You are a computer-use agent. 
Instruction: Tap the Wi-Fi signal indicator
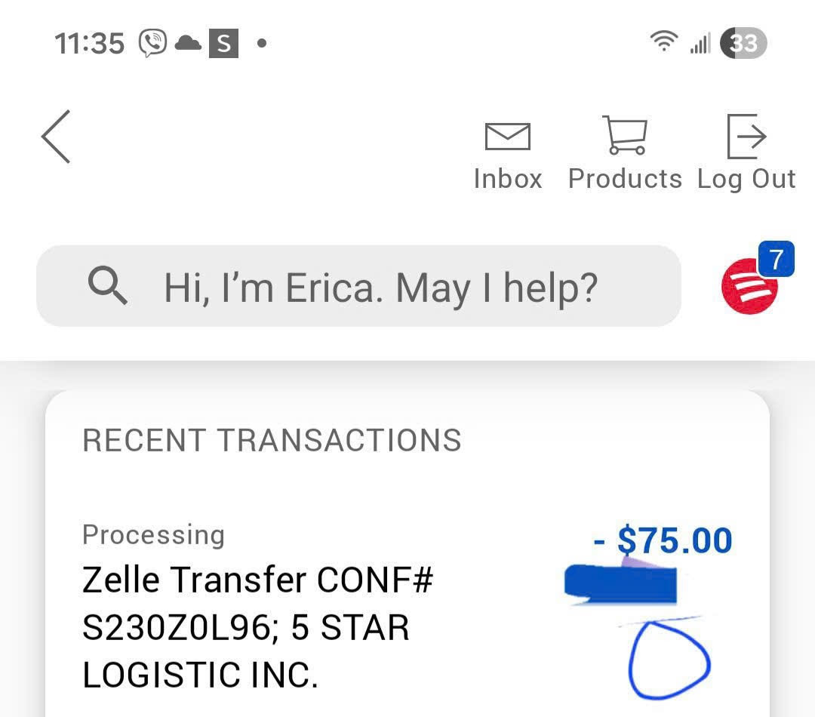tap(663, 43)
